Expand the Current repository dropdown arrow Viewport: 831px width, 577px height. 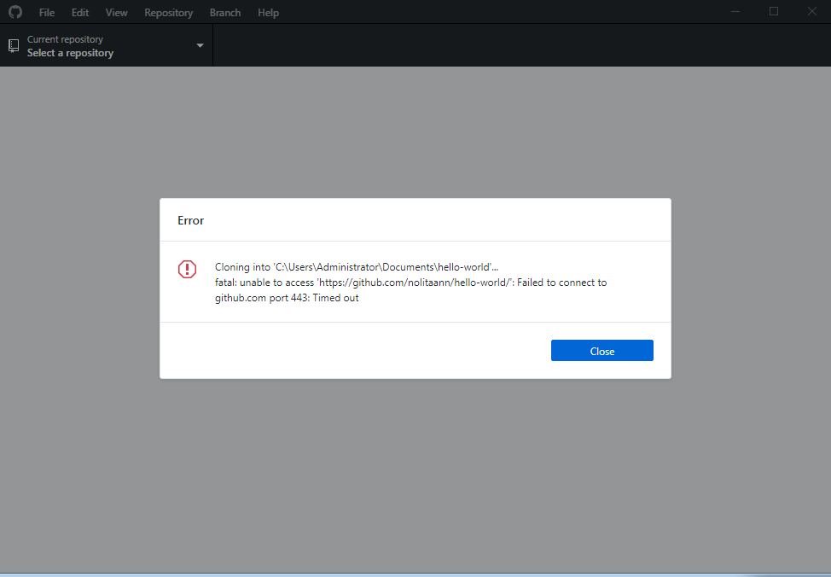tap(200, 45)
